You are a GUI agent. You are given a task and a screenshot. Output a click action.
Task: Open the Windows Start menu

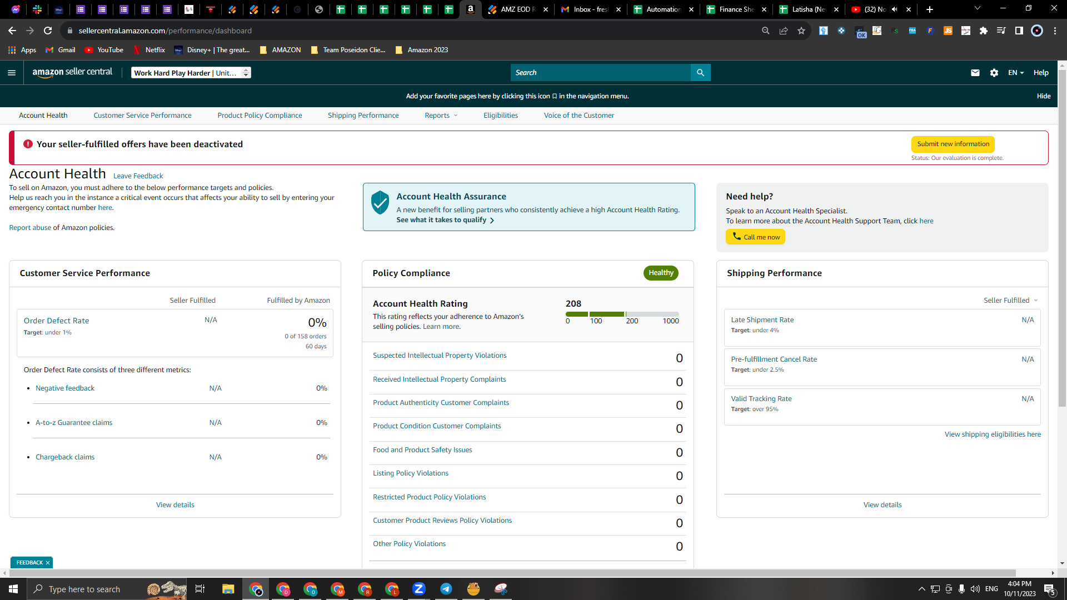(13, 589)
